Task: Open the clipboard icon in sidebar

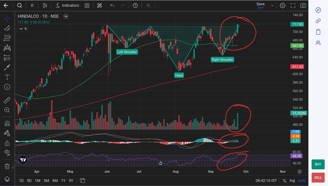Action: click(x=318, y=32)
